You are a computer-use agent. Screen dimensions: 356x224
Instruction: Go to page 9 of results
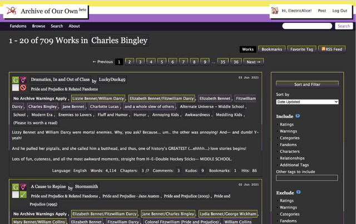pyautogui.click(x=205, y=62)
